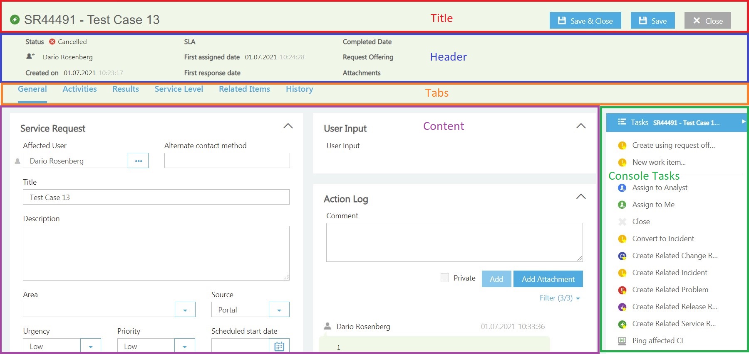The image size is (749, 354).
Task: Open the Related Items tab
Action: click(244, 89)
